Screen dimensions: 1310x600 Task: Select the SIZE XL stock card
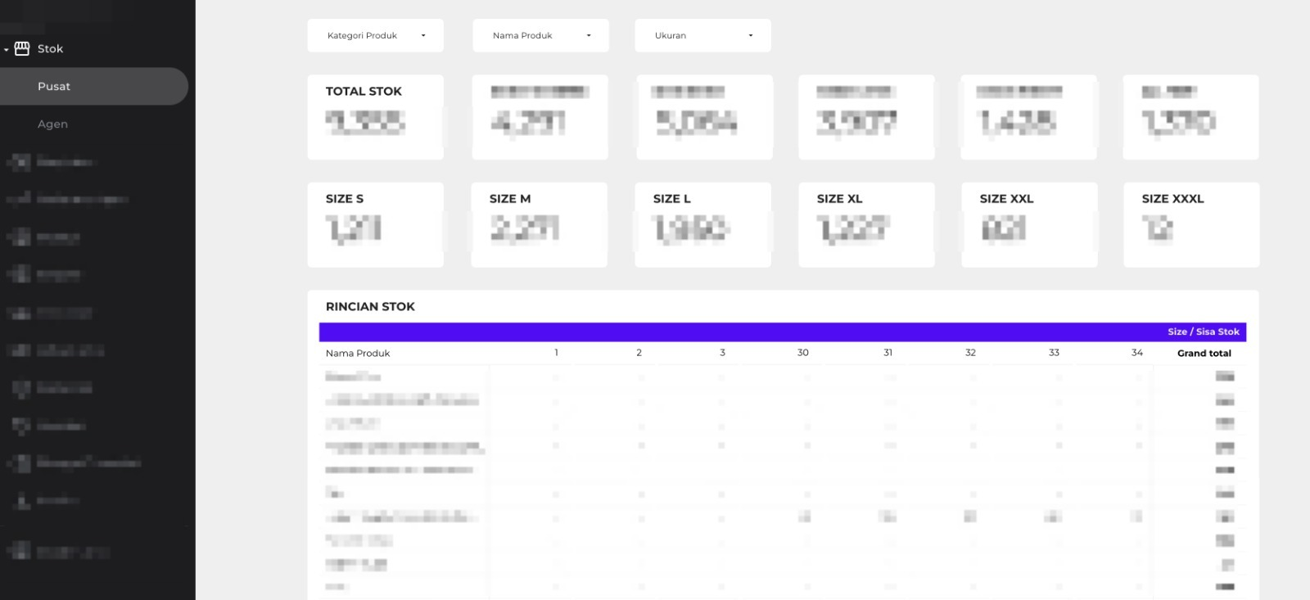pos(866,225)
